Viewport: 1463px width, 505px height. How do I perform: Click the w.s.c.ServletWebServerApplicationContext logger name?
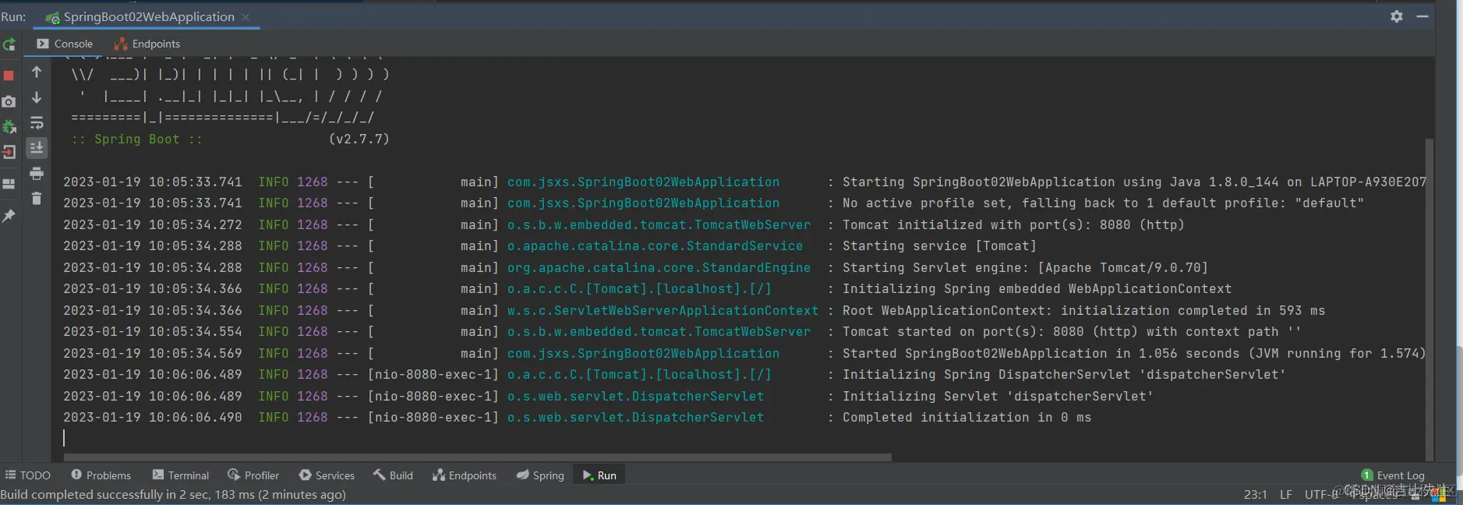pos(663,310)
